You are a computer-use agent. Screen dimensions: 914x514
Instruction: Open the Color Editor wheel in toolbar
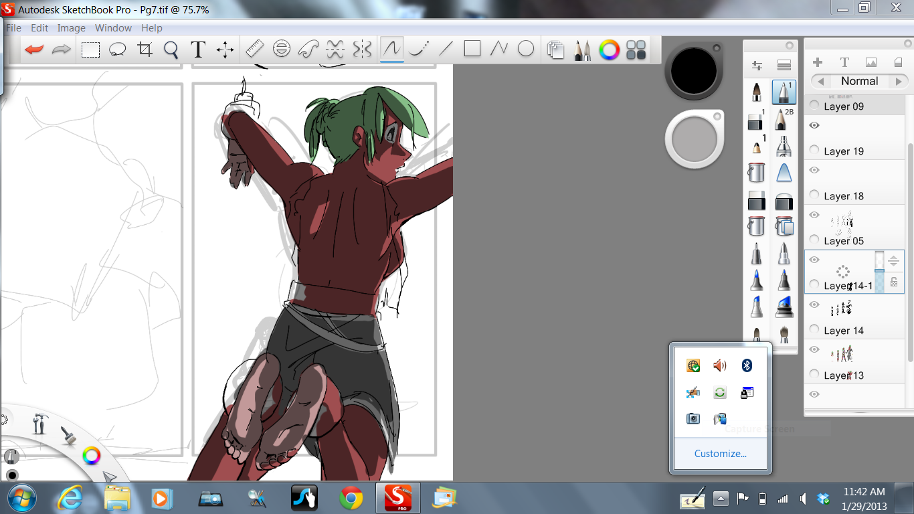click(x=609, y=50)
